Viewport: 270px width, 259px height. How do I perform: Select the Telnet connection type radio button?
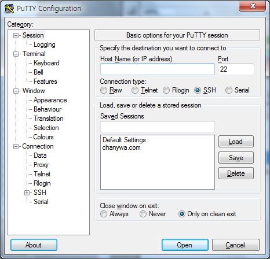[135, 90]
